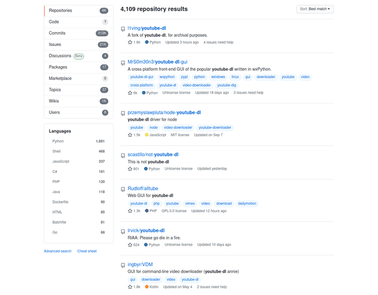Click the star icon for MrS0m30n3/youtube-dl-gui
The height and width of the screenshot is (295, 378).
(x=130, y=93)
